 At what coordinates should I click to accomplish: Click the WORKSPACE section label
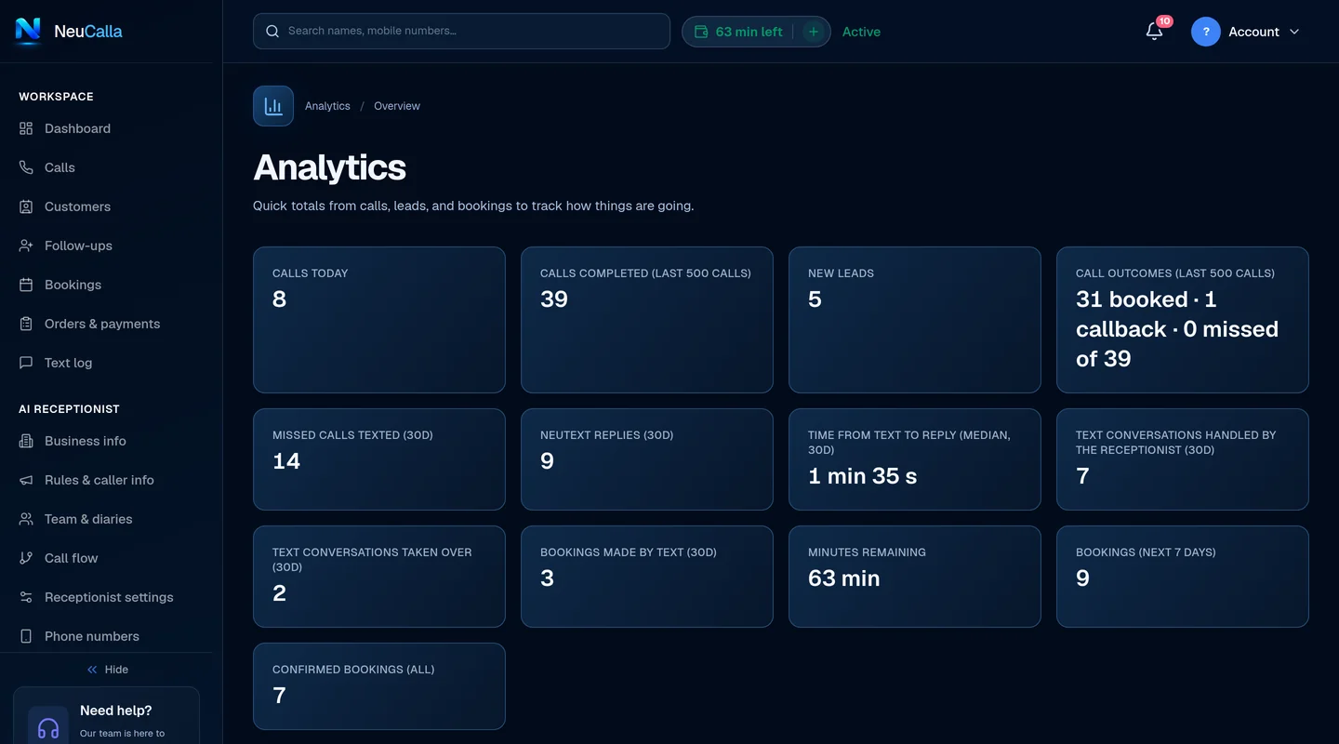(x=56, y=97)
